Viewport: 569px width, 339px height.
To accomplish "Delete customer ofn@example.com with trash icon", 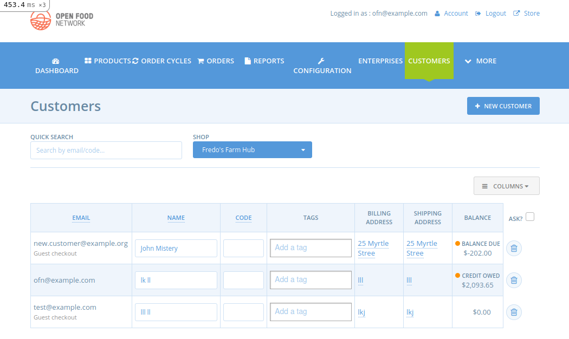I will (x=514, y=281).
